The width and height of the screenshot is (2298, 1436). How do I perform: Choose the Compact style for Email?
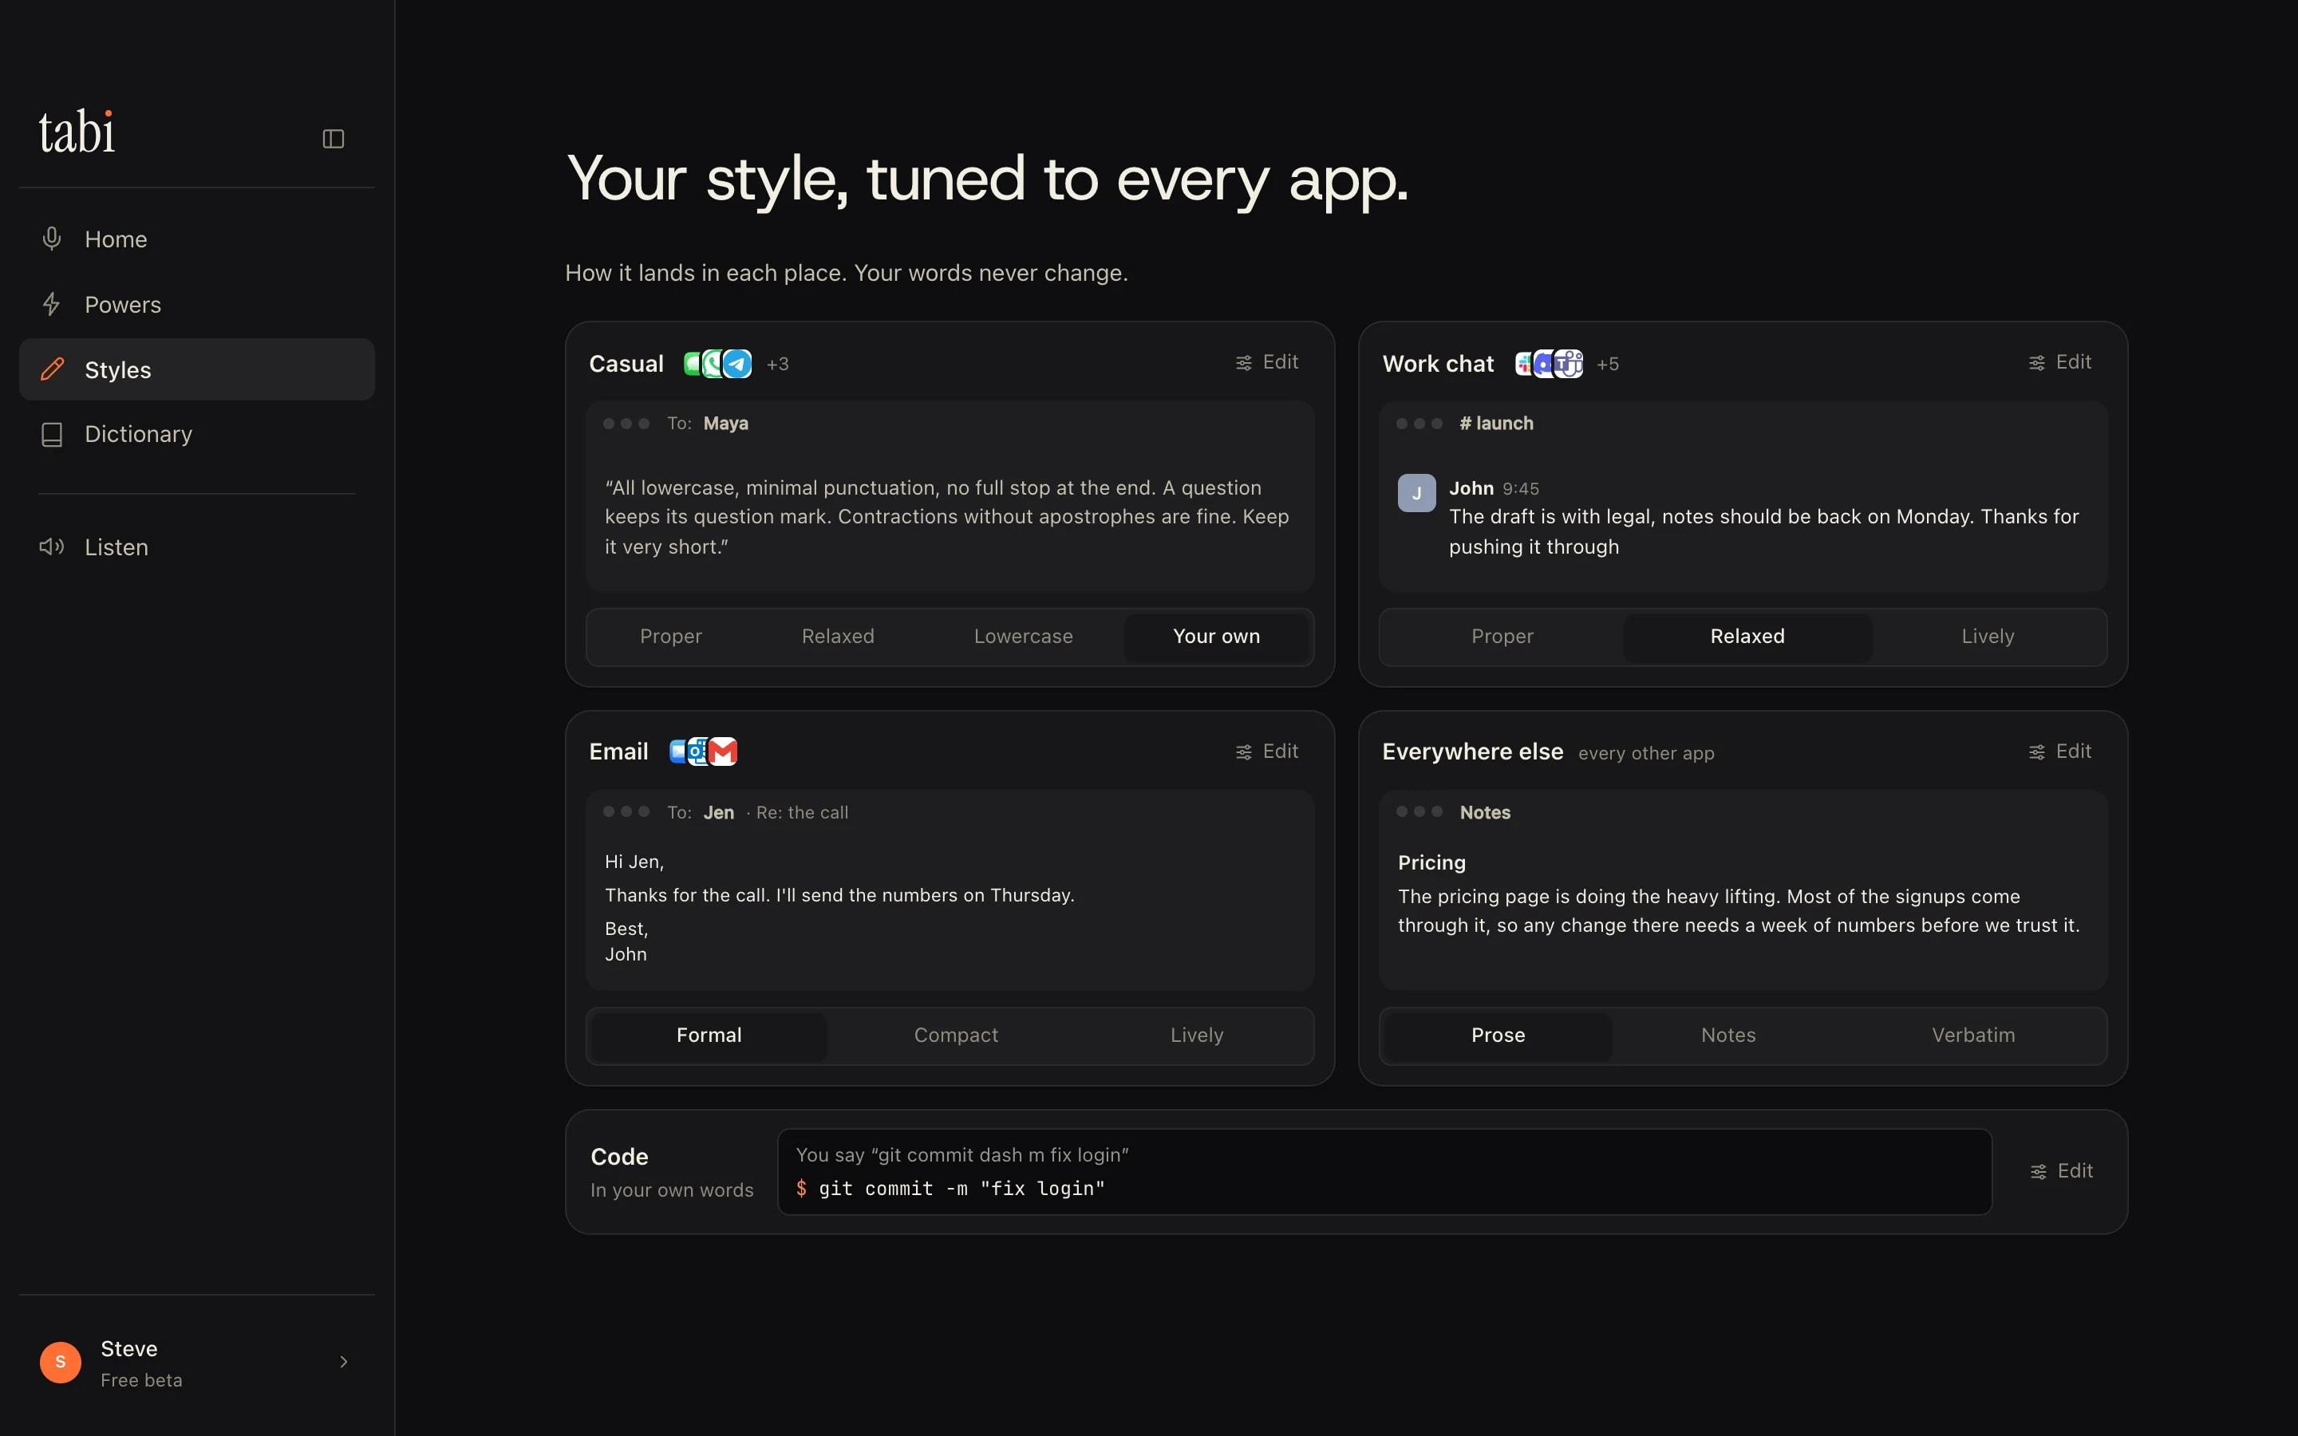(x=955, y=1036)
